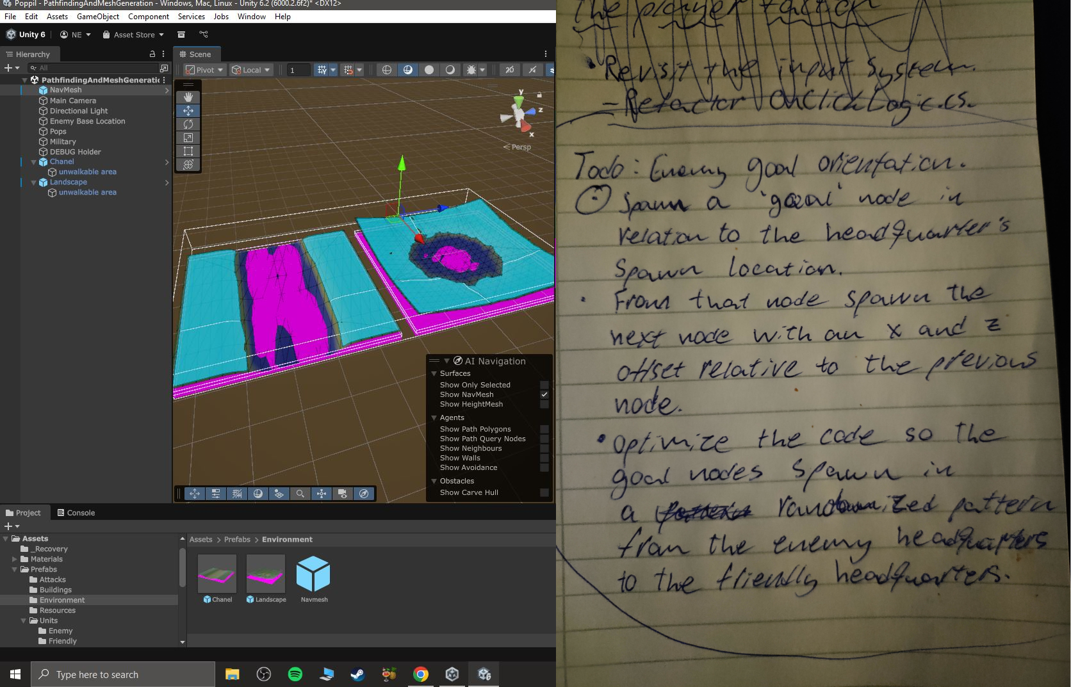Click the magnifier icon in bottom overlay bar
Viewport: 1071px width, 687px height.
coord(300,494)
